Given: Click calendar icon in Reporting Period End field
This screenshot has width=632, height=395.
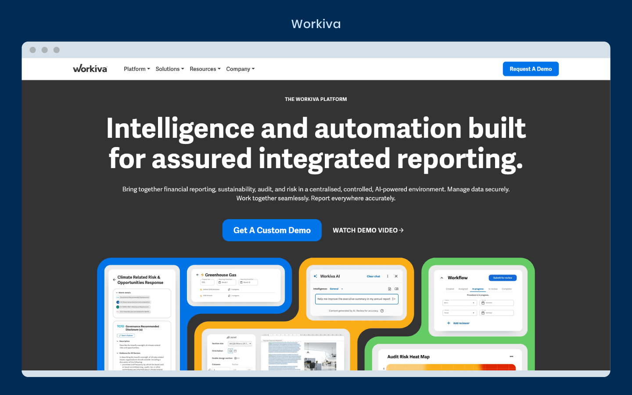Looking at the screenshot, I should (x=241, y=282).
